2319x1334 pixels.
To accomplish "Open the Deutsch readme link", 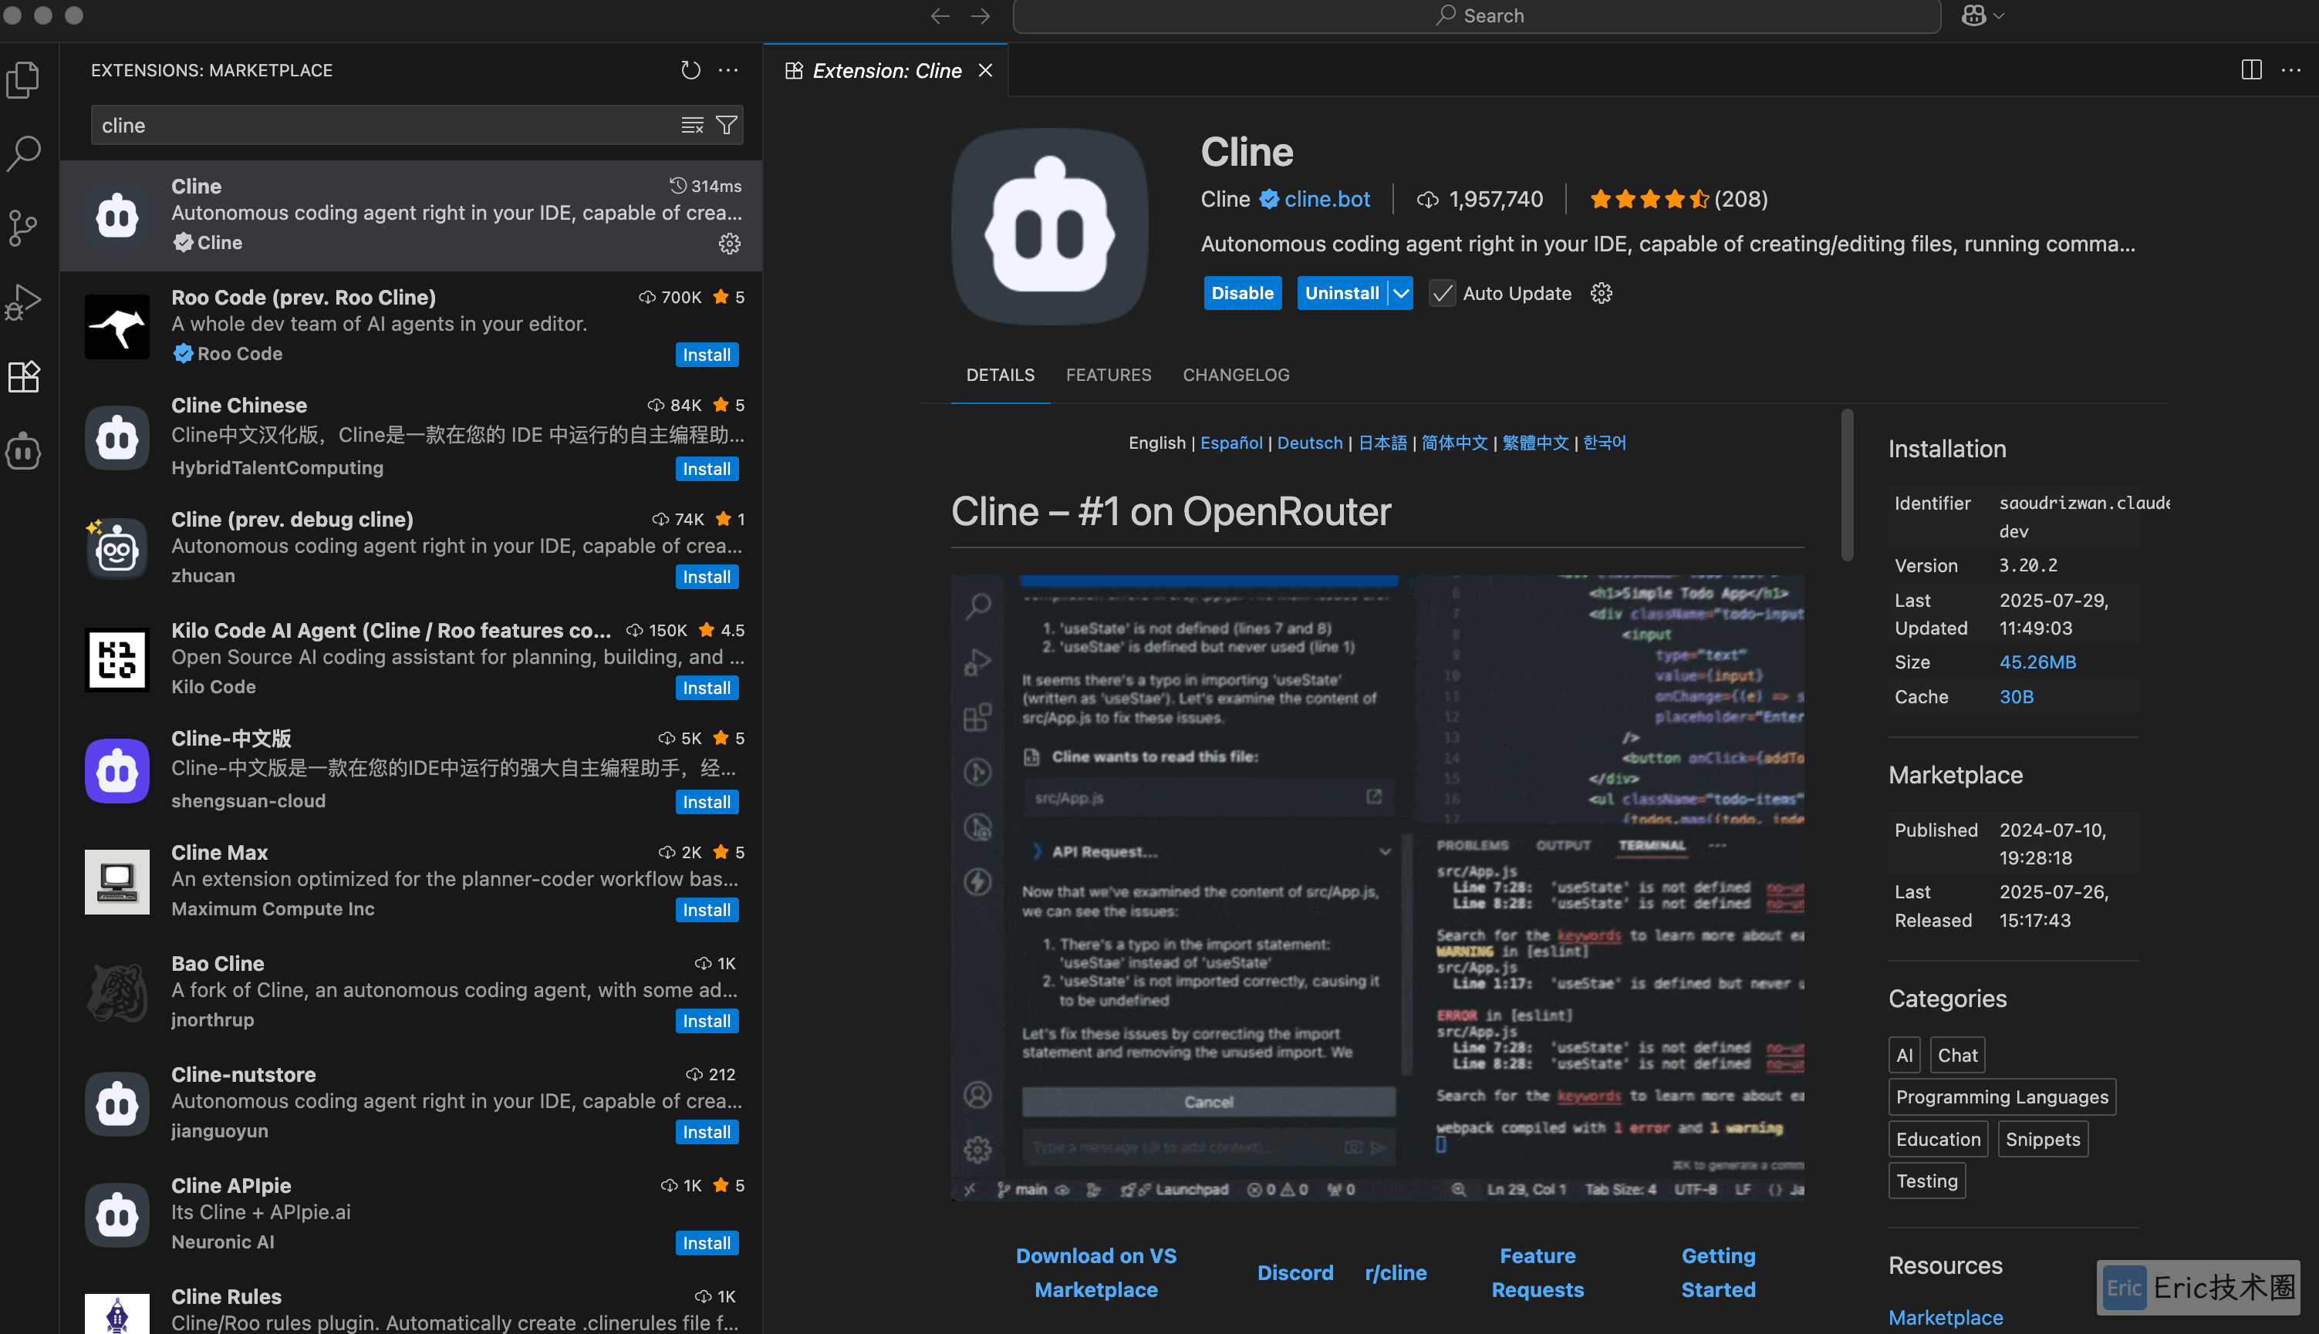I will tap(1309, 443).
